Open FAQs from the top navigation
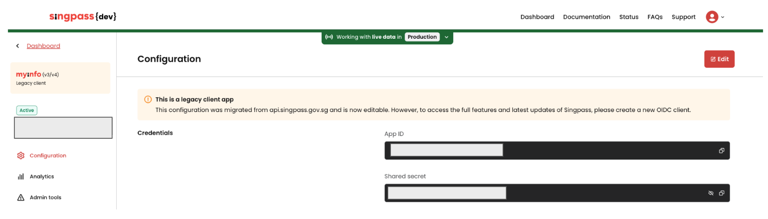 [654, 17]
